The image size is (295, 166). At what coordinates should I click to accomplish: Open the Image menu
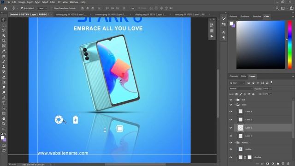click(22, 2)
